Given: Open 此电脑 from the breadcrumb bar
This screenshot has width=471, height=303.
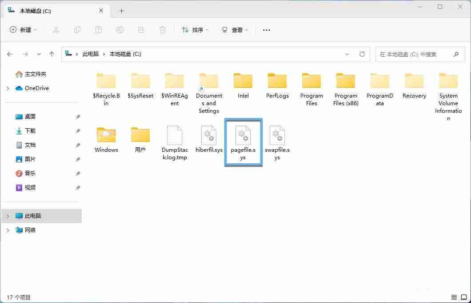Looking at the screenshot, I should pos(91,54).
